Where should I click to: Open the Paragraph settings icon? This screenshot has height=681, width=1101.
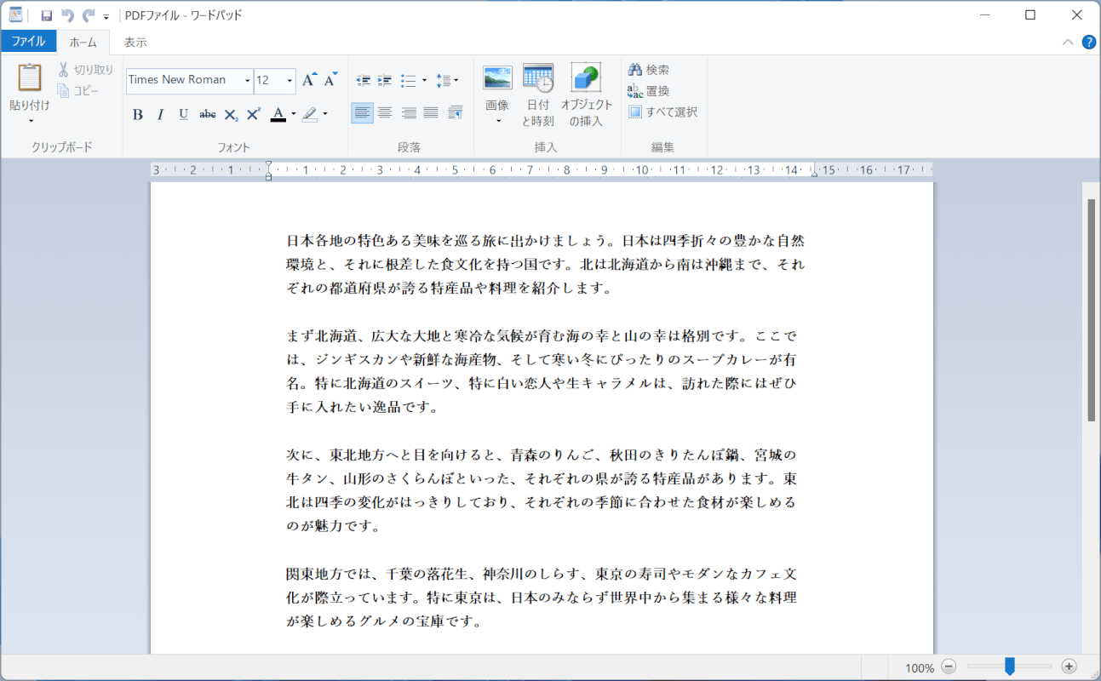pyautogui.click(x=455, y=112)
